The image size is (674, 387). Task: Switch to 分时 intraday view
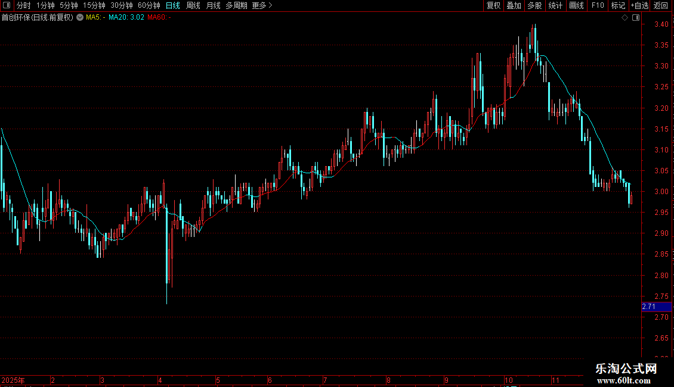tap(24, 5)
